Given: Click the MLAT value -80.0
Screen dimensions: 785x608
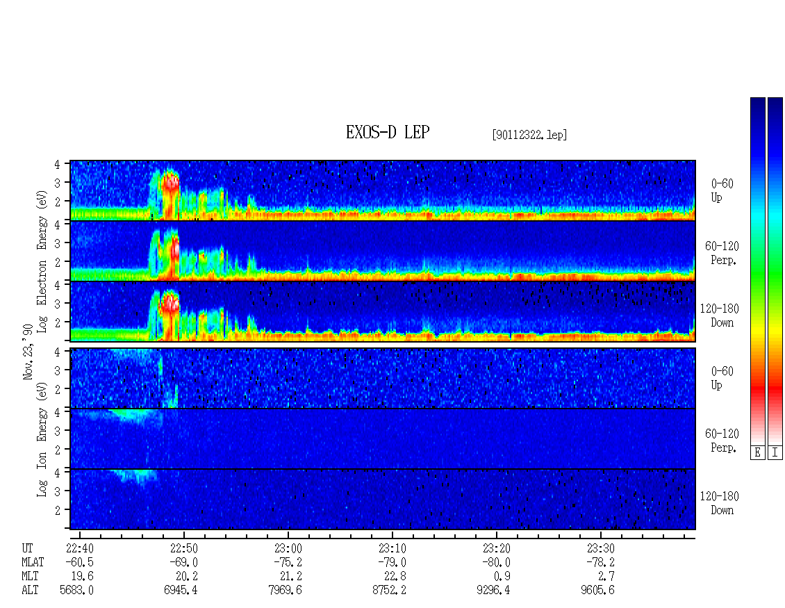Looking at the screenshot, I should pyautogui.click(x=496, y=562).
